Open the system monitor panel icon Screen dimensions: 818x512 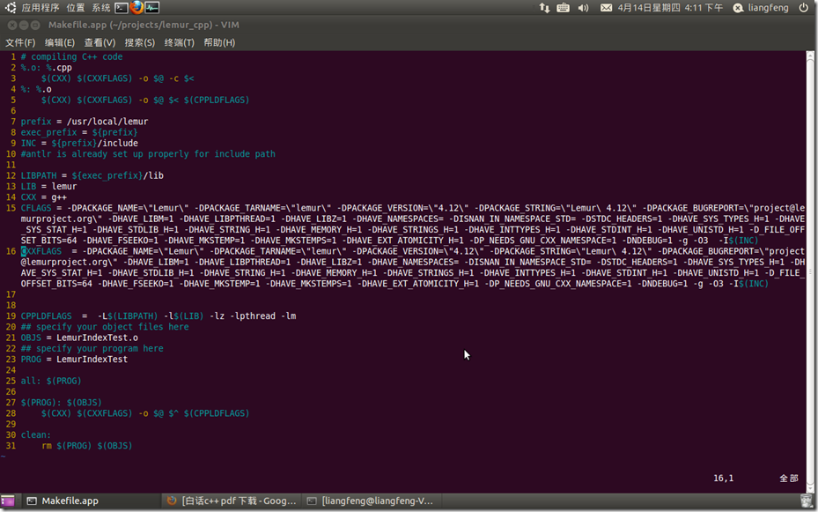coord(152,8)
